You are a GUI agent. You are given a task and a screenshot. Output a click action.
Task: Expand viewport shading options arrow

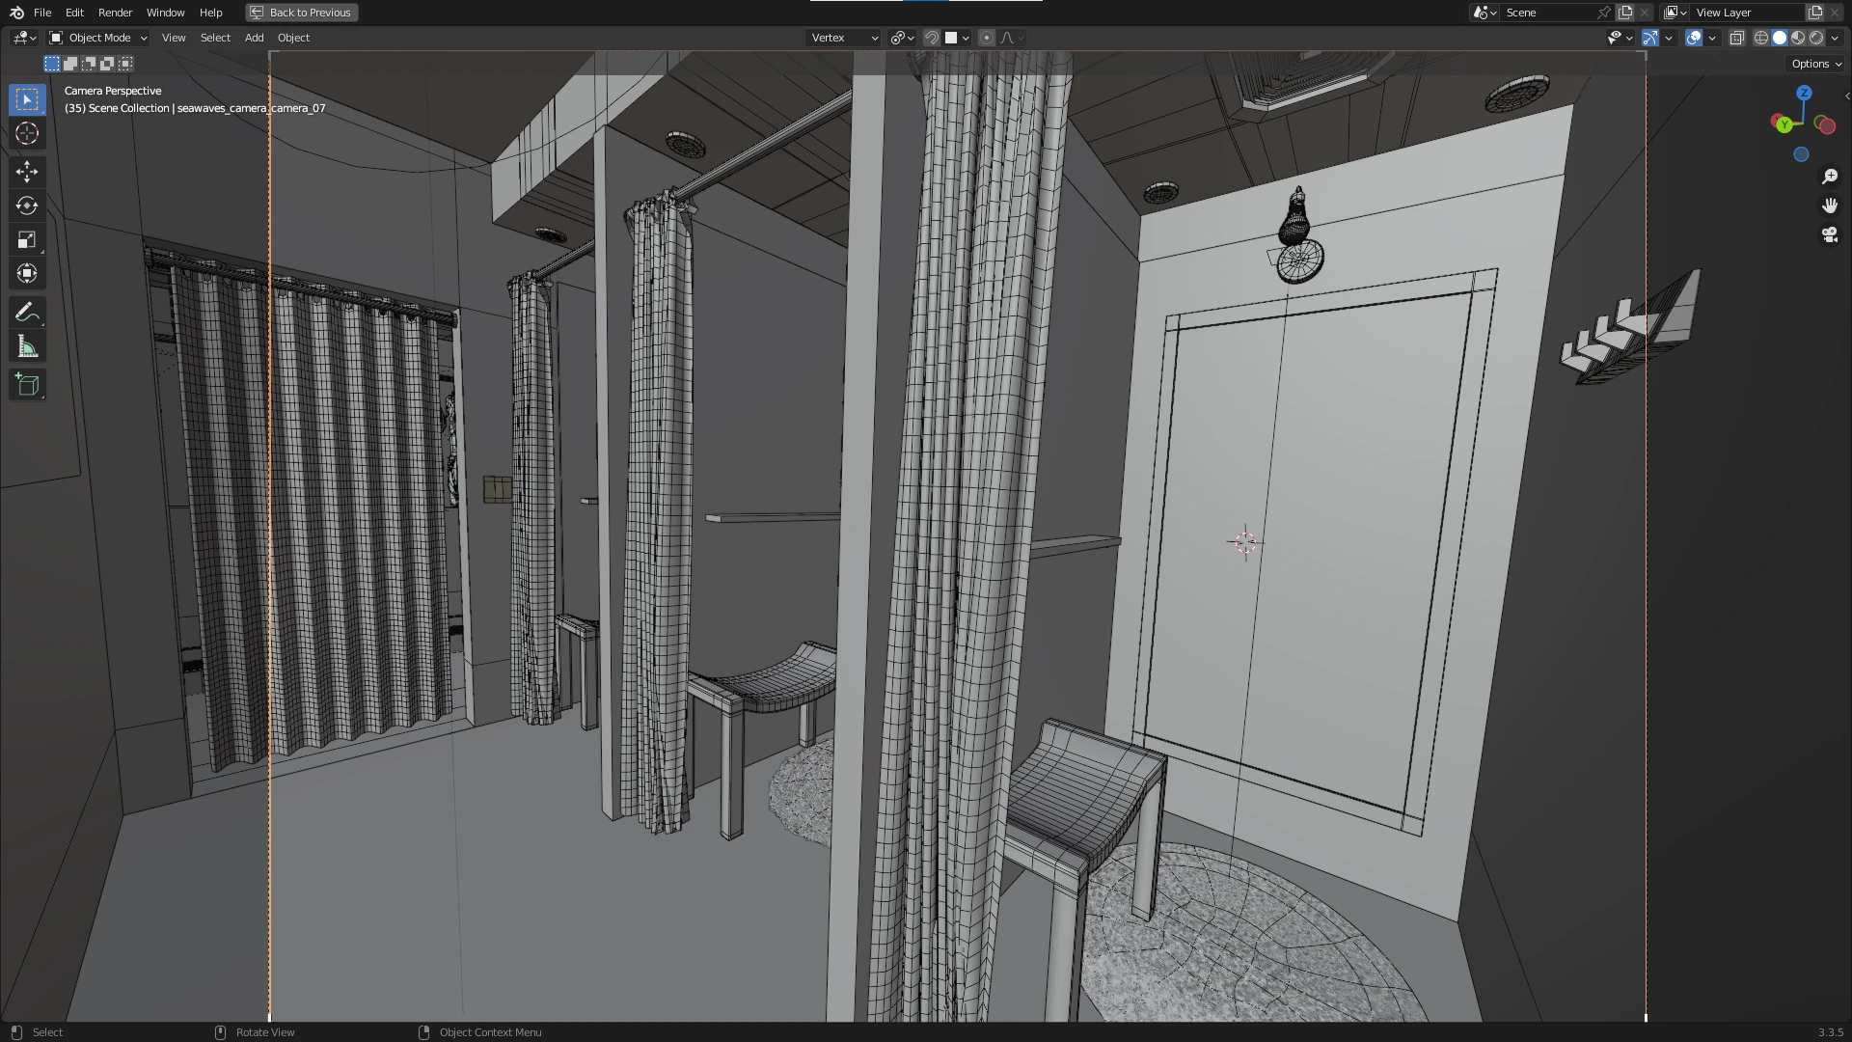[x=1835, y=38]
